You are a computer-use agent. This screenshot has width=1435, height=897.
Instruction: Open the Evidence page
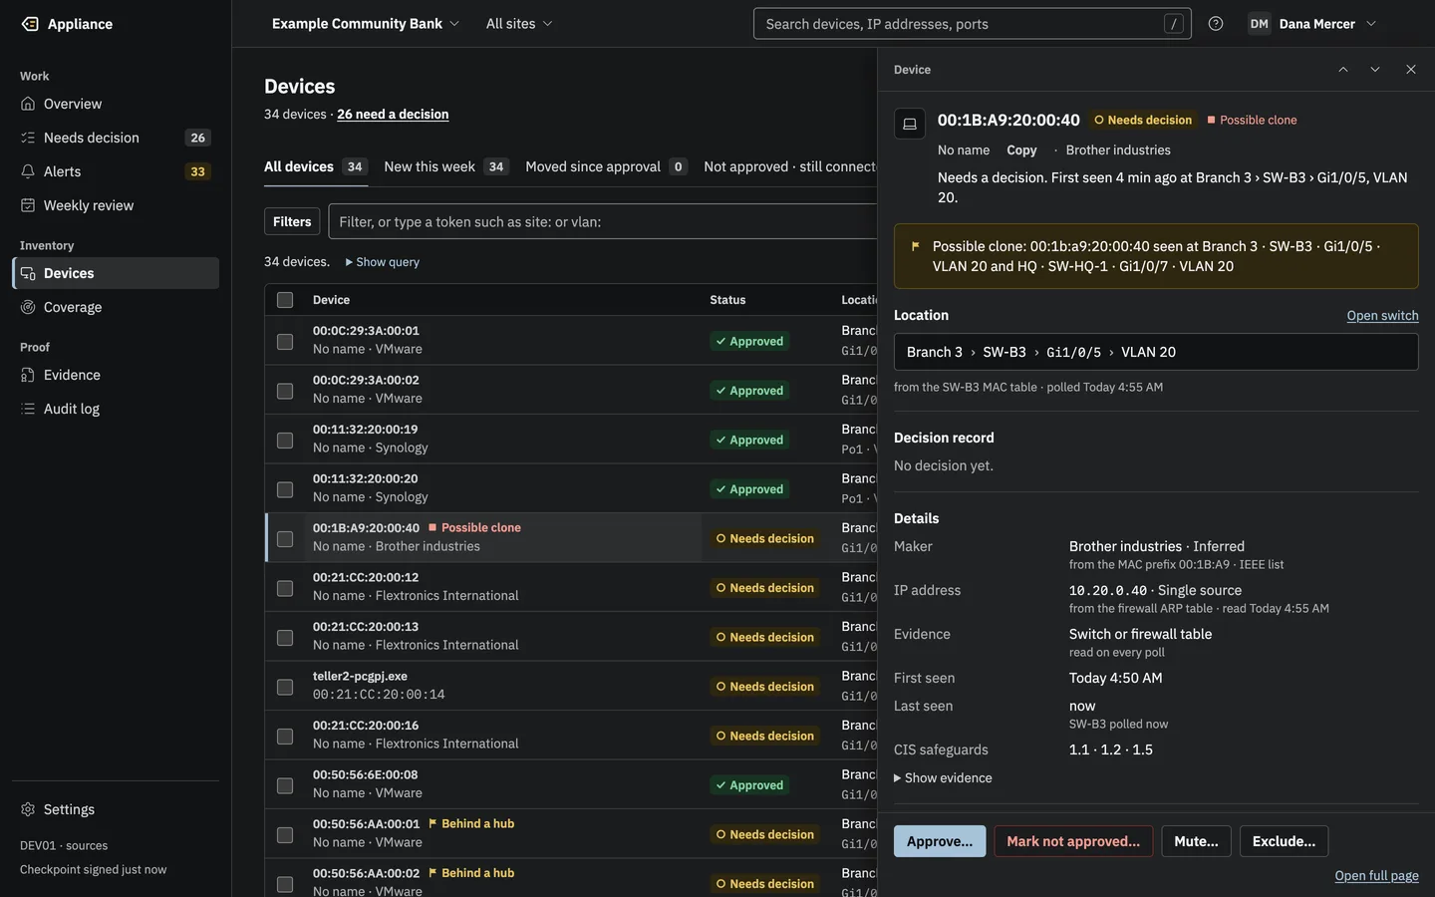(x=116, y=375)
